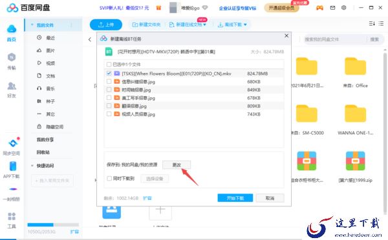The width and height of the screenshot is (388, 240).
Task: Open the first yellow folder 2021年6月21日
Action: click(307, 66)
